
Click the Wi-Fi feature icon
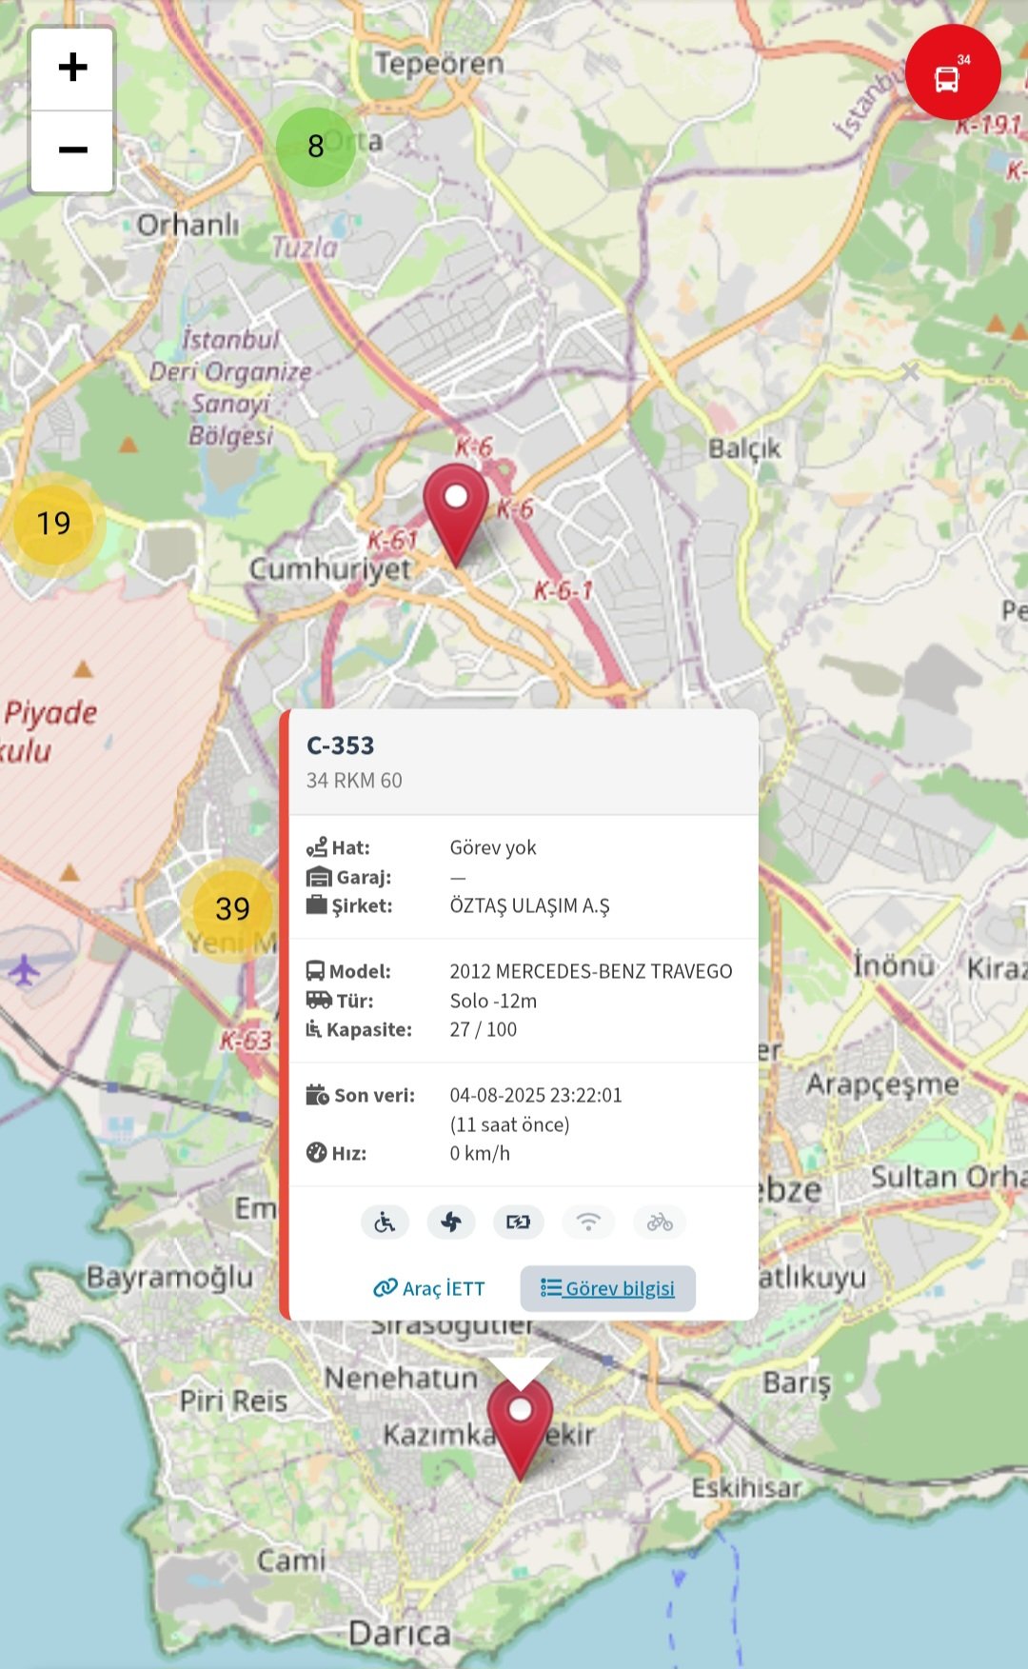pos(588,1222)
